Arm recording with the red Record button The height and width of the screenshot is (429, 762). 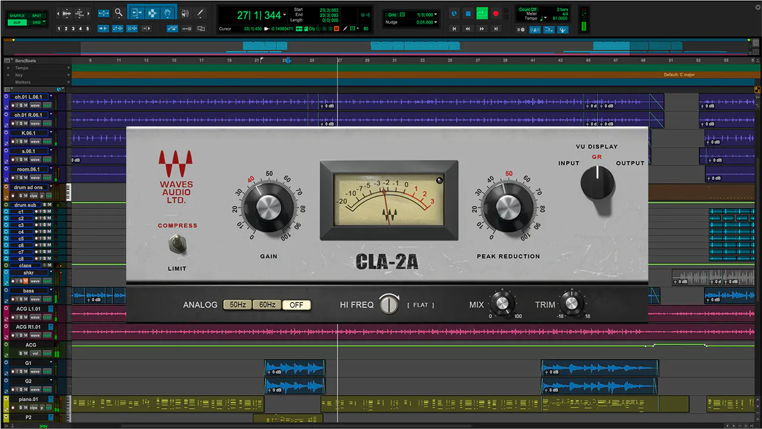[496, 13]
